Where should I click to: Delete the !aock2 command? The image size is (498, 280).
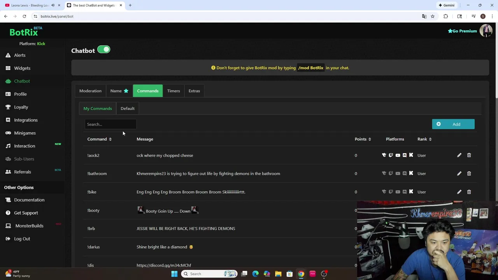(469, 155)
